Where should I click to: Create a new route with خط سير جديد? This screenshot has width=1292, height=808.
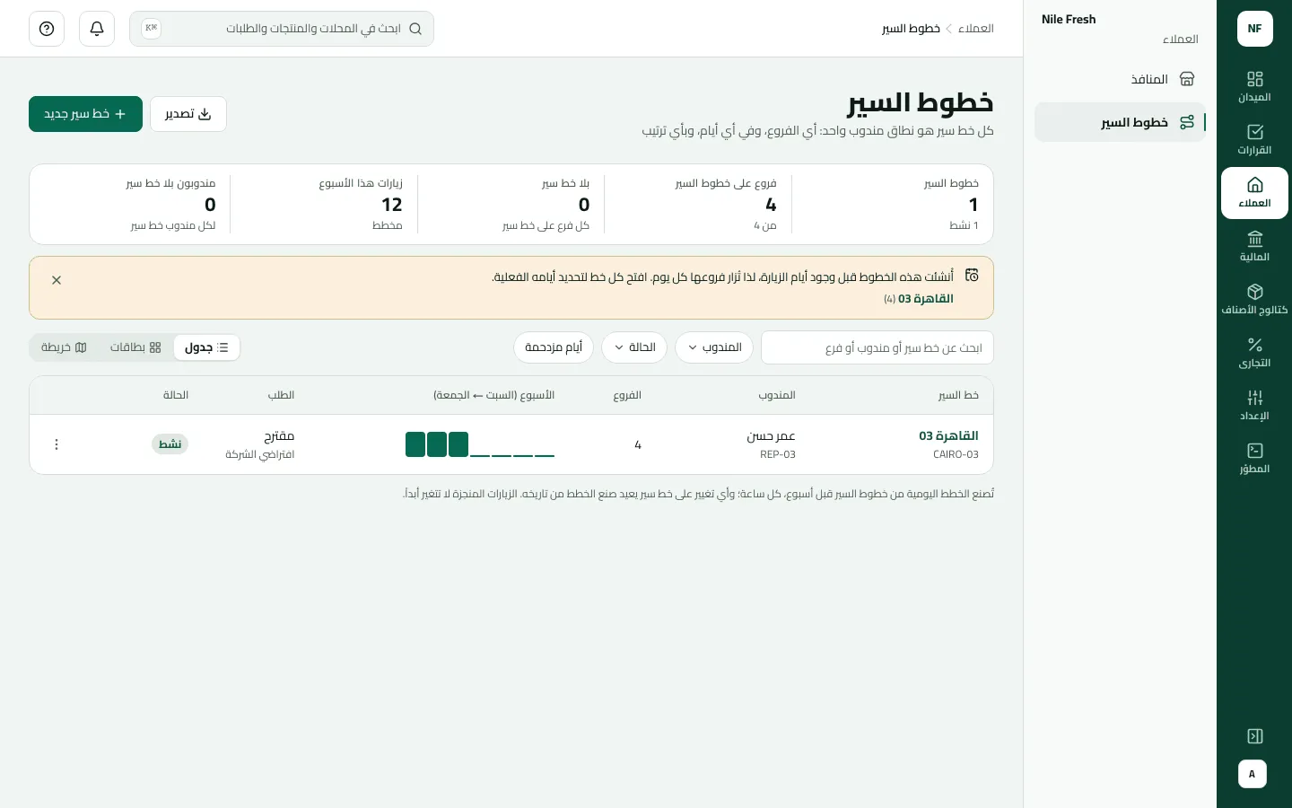tap(85, 114)
